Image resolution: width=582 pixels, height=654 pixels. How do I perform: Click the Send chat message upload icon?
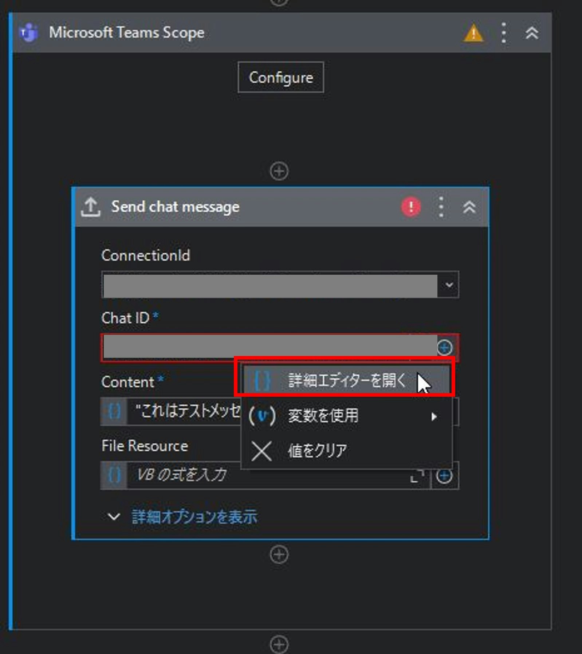(x=90, y=207)
